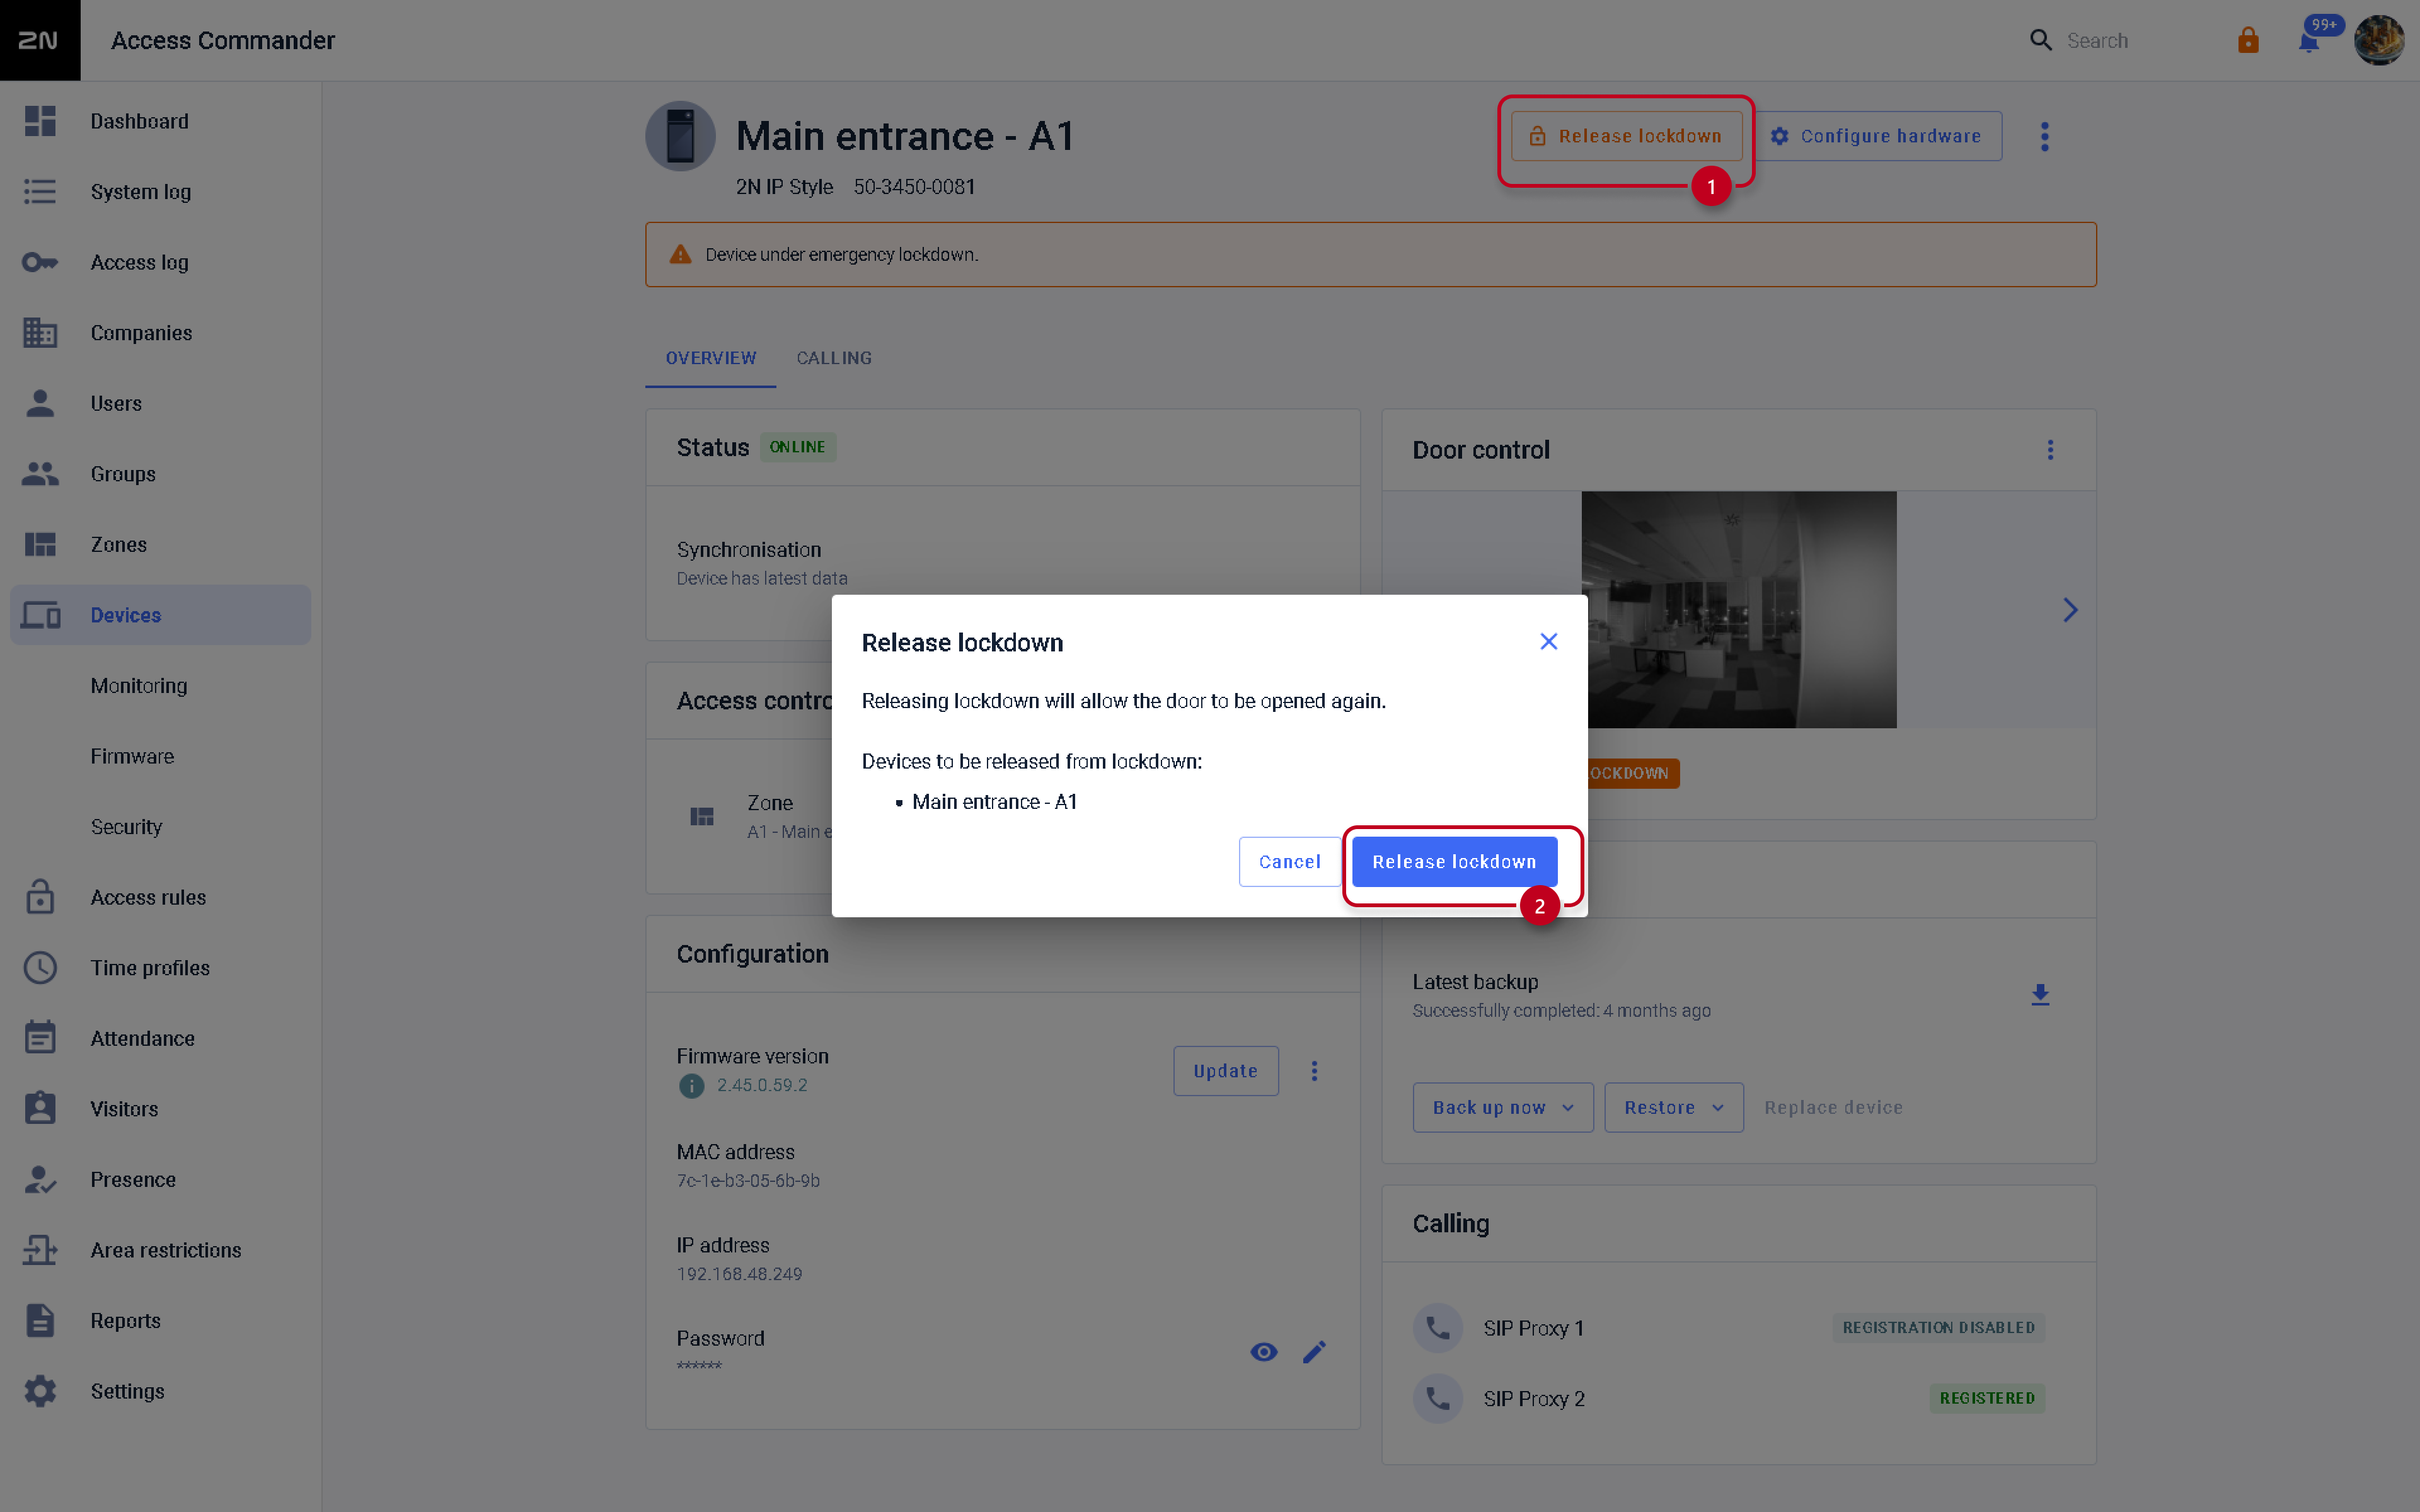2420x1512 pixels.
Task: Download the latest backup
Action: point(2040,995)
